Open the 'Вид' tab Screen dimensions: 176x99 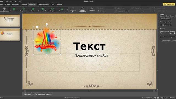[x=53, y=4]
